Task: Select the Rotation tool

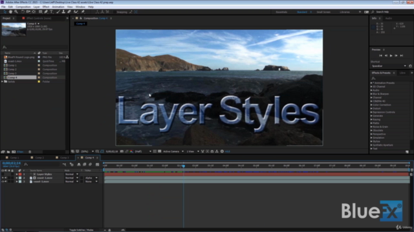Action: (x=23, y=12)
